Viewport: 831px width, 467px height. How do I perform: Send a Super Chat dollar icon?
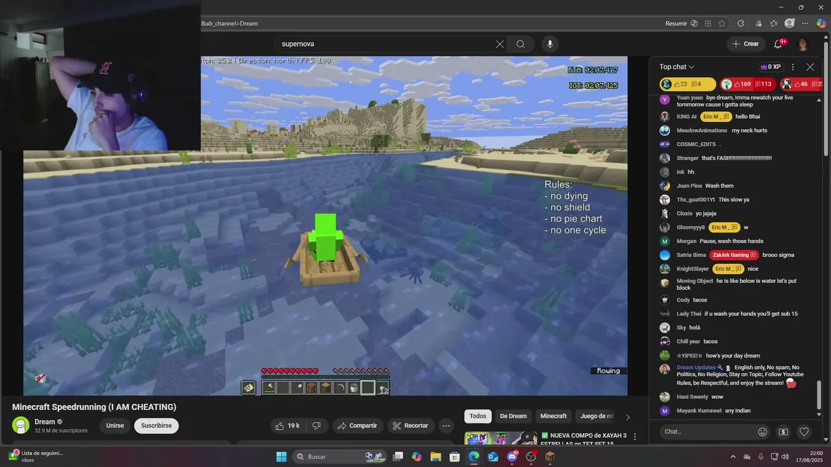coord(784,432)
